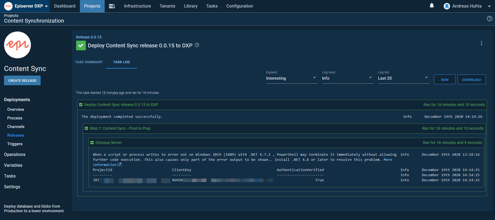The image size is (495, 220).
Task: Open the Expand dropdown set to Interesting
Action: 291,78
